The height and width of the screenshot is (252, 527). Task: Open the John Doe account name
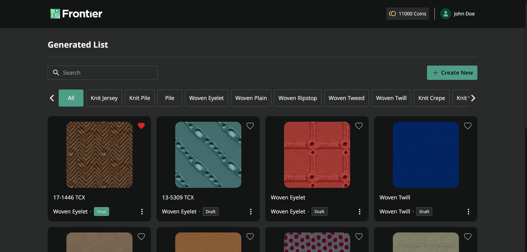point(464,14)
